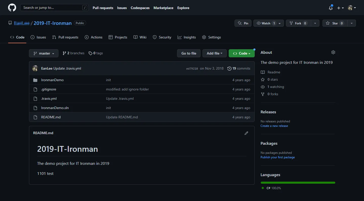Image resolution: width=364 pixels, height=201 pixels.
Task: Click the profile avatar menu
Action: 351,8
